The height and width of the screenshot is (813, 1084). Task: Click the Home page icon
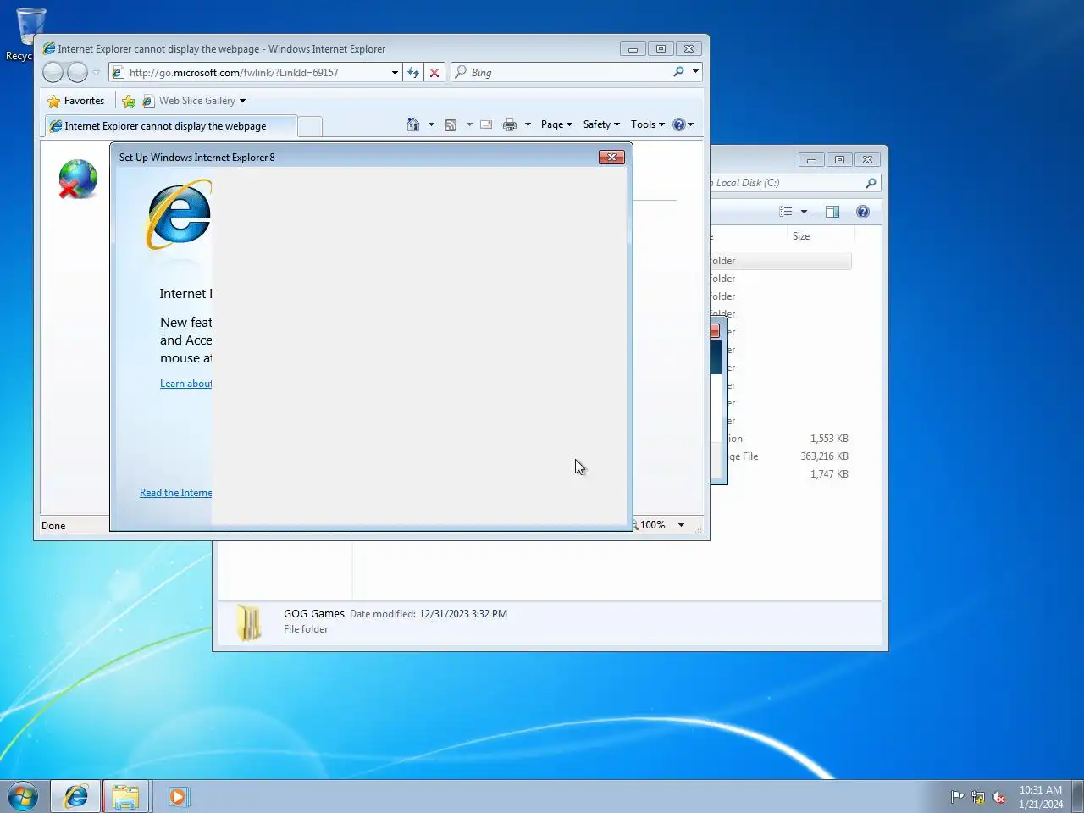[413, 124]
